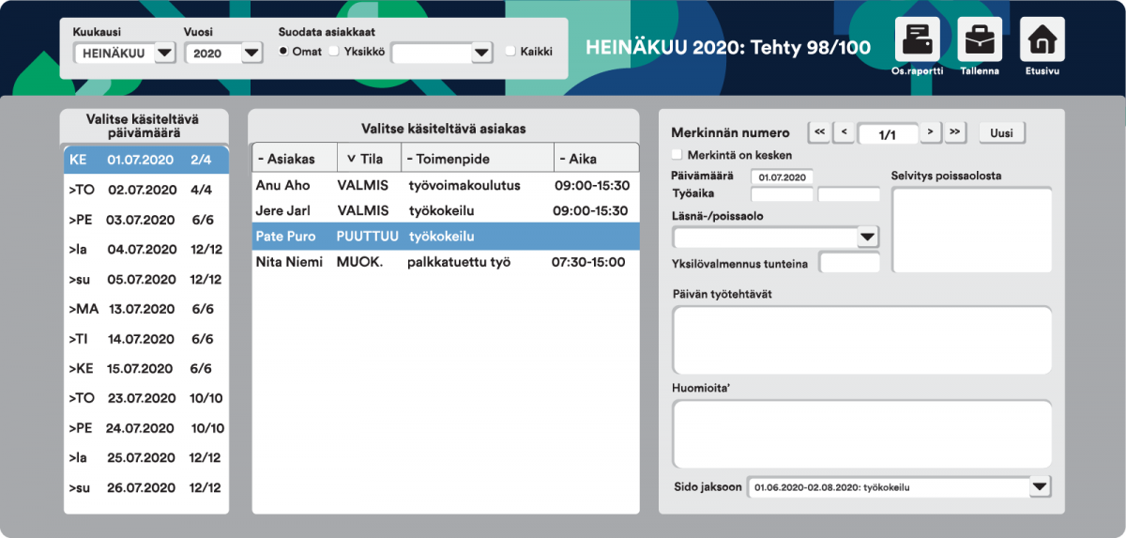The image size is (1126, 538).
Task: Sort by the Tila column header
Action: pyautogui.click(x=364, y=159)
